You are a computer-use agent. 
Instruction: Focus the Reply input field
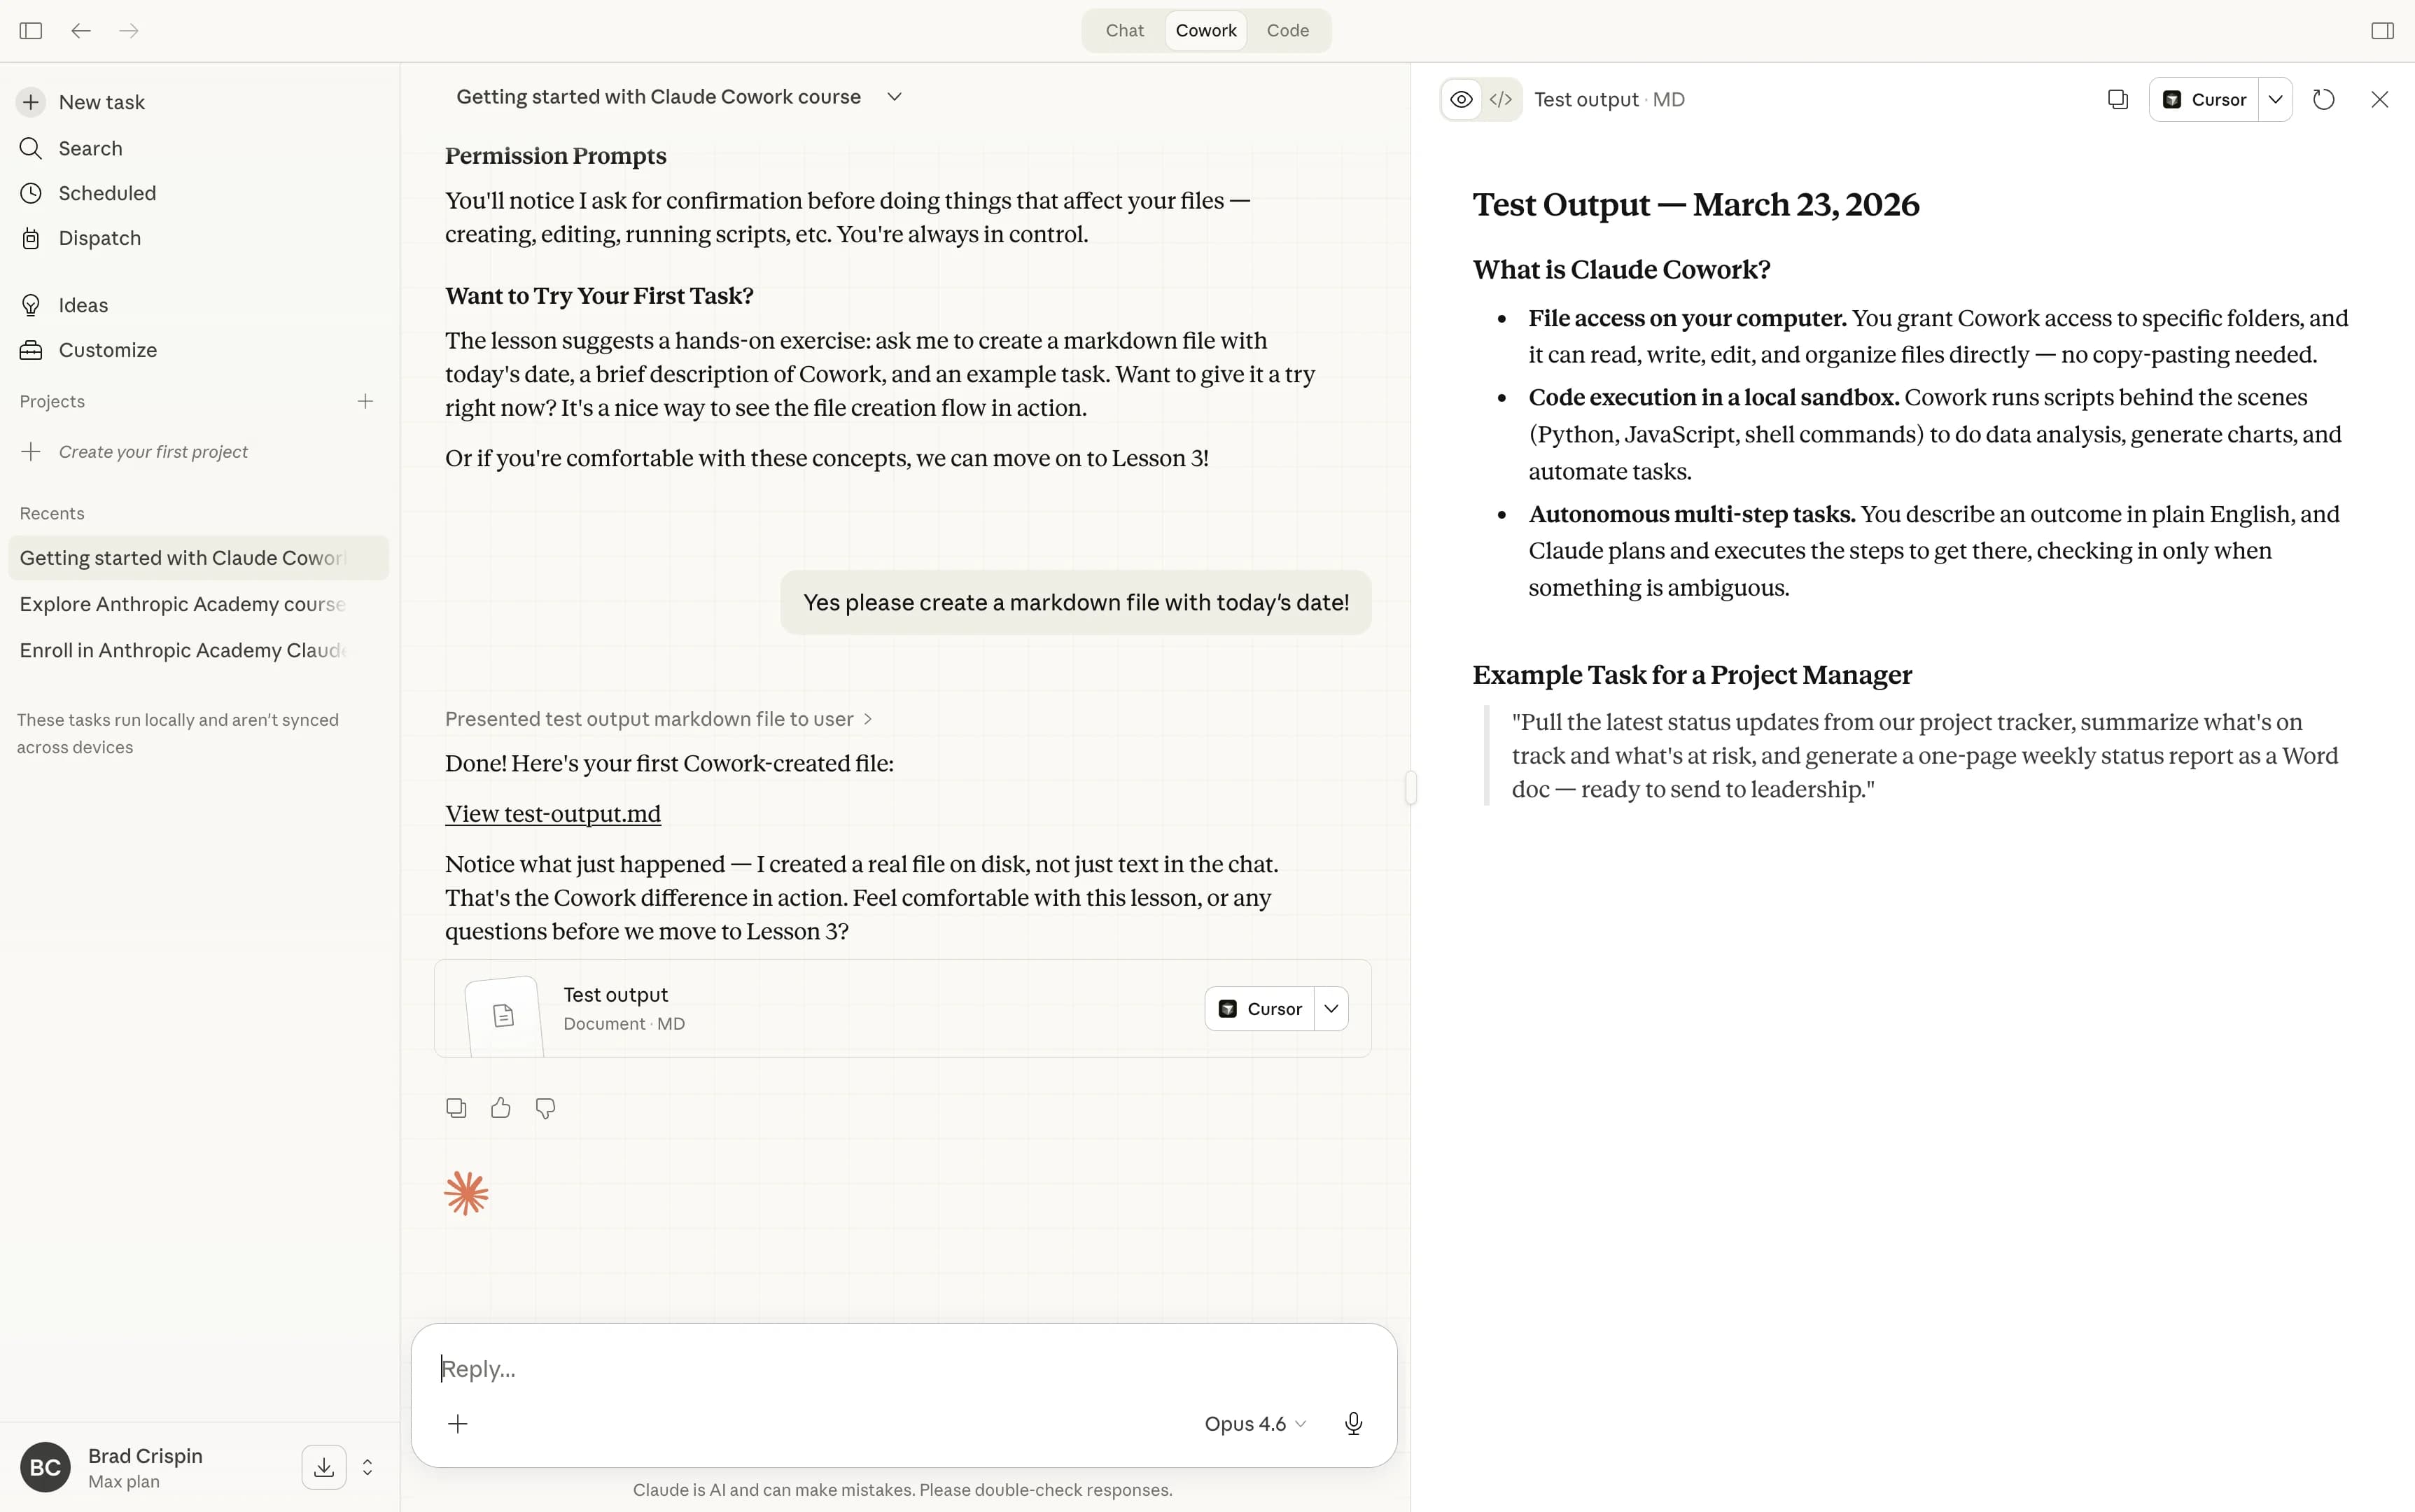pyautogui.click(x=904, y=1369)
